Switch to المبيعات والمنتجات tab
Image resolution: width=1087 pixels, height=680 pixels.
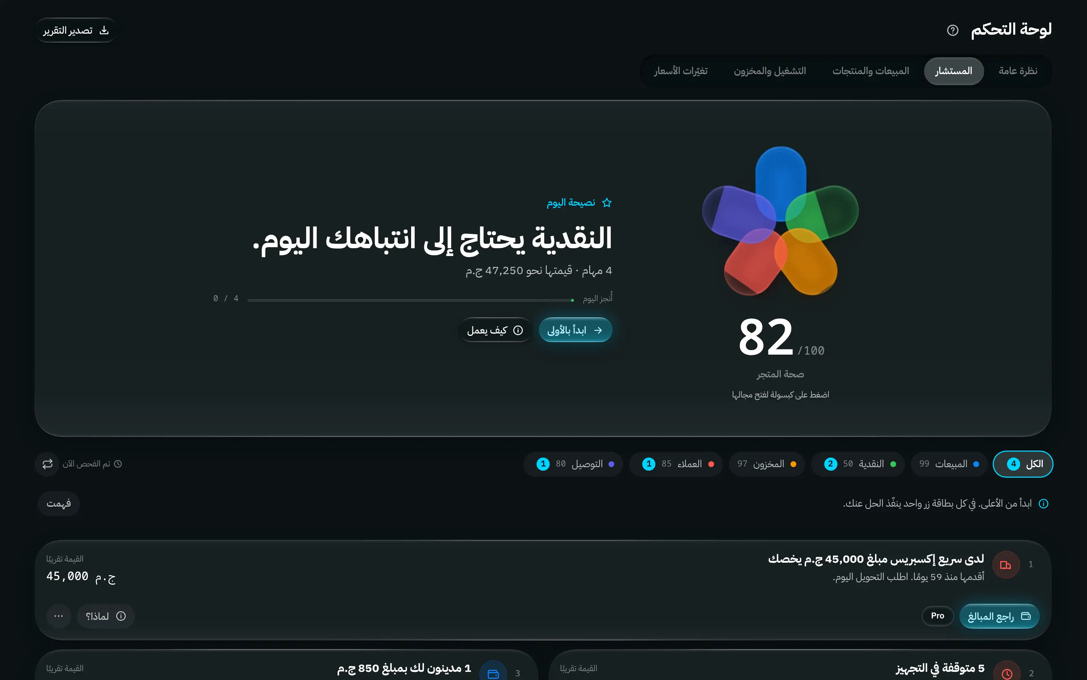coord(871,71)
